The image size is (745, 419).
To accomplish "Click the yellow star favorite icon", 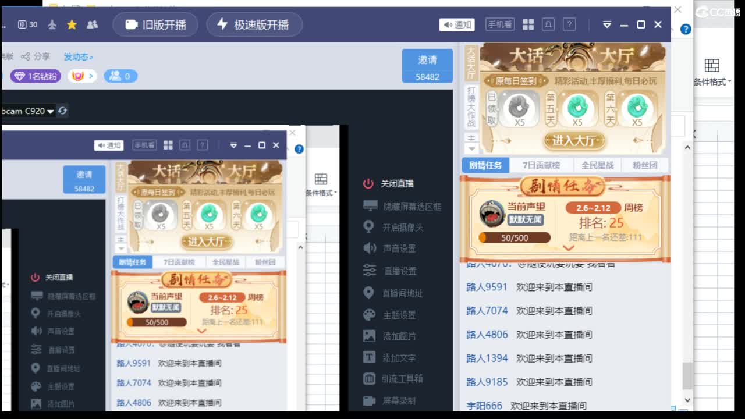I will (72, 24).
